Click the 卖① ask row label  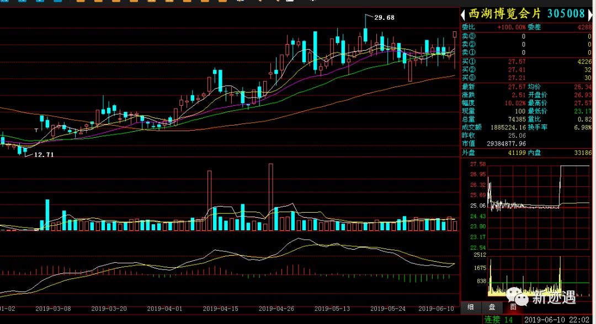469,52
